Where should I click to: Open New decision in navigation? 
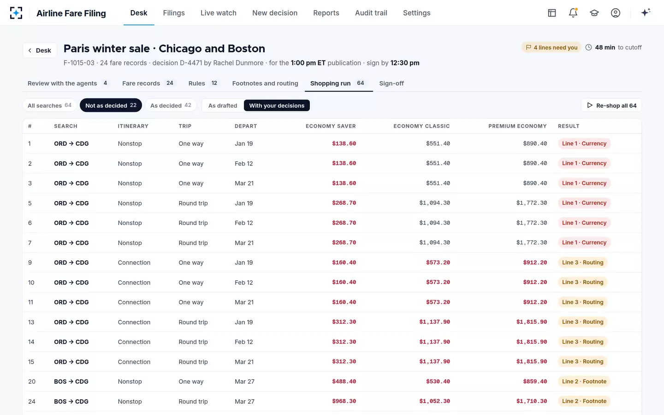(275, 13)
